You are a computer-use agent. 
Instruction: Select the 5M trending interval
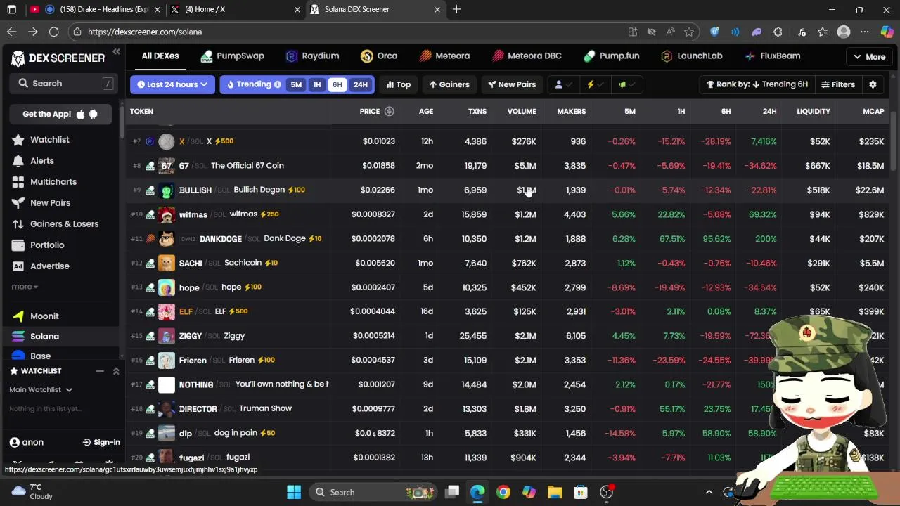click(x=296, y=84)
